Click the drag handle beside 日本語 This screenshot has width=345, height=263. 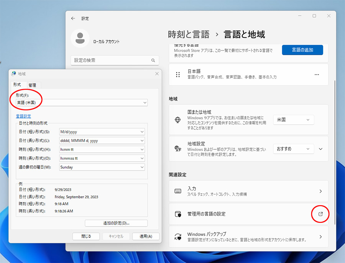178,75
